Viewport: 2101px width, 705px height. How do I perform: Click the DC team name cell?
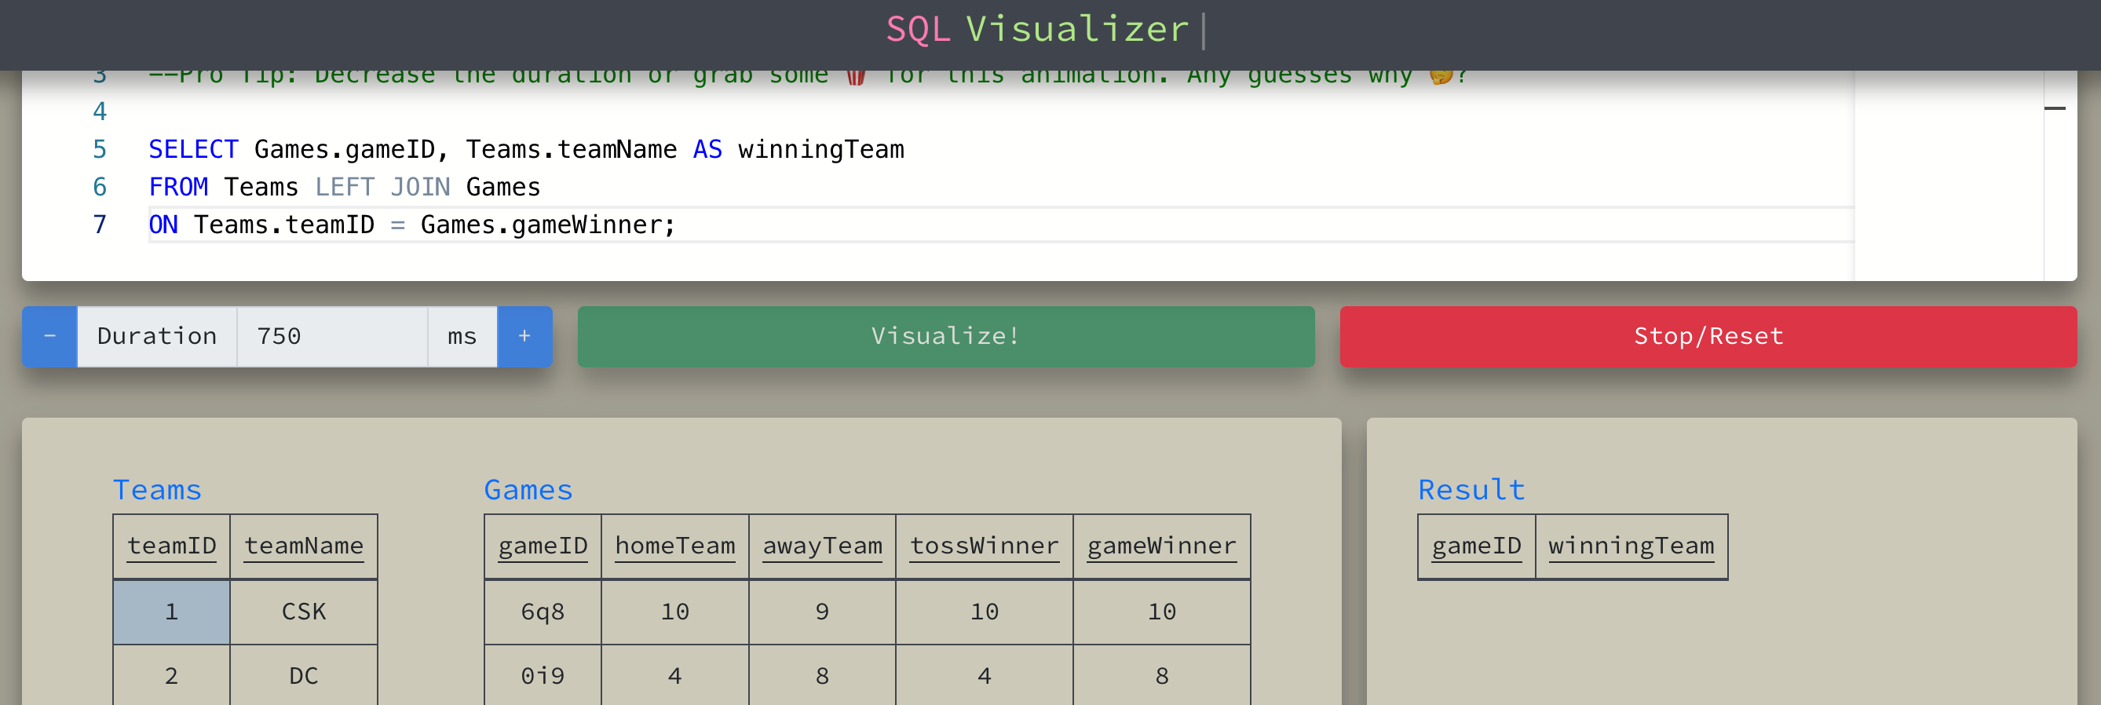point(303,676)
